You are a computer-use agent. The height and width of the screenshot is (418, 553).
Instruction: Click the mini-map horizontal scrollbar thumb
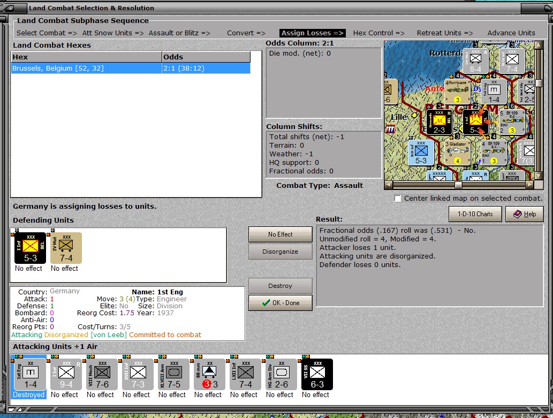[458, 185]
